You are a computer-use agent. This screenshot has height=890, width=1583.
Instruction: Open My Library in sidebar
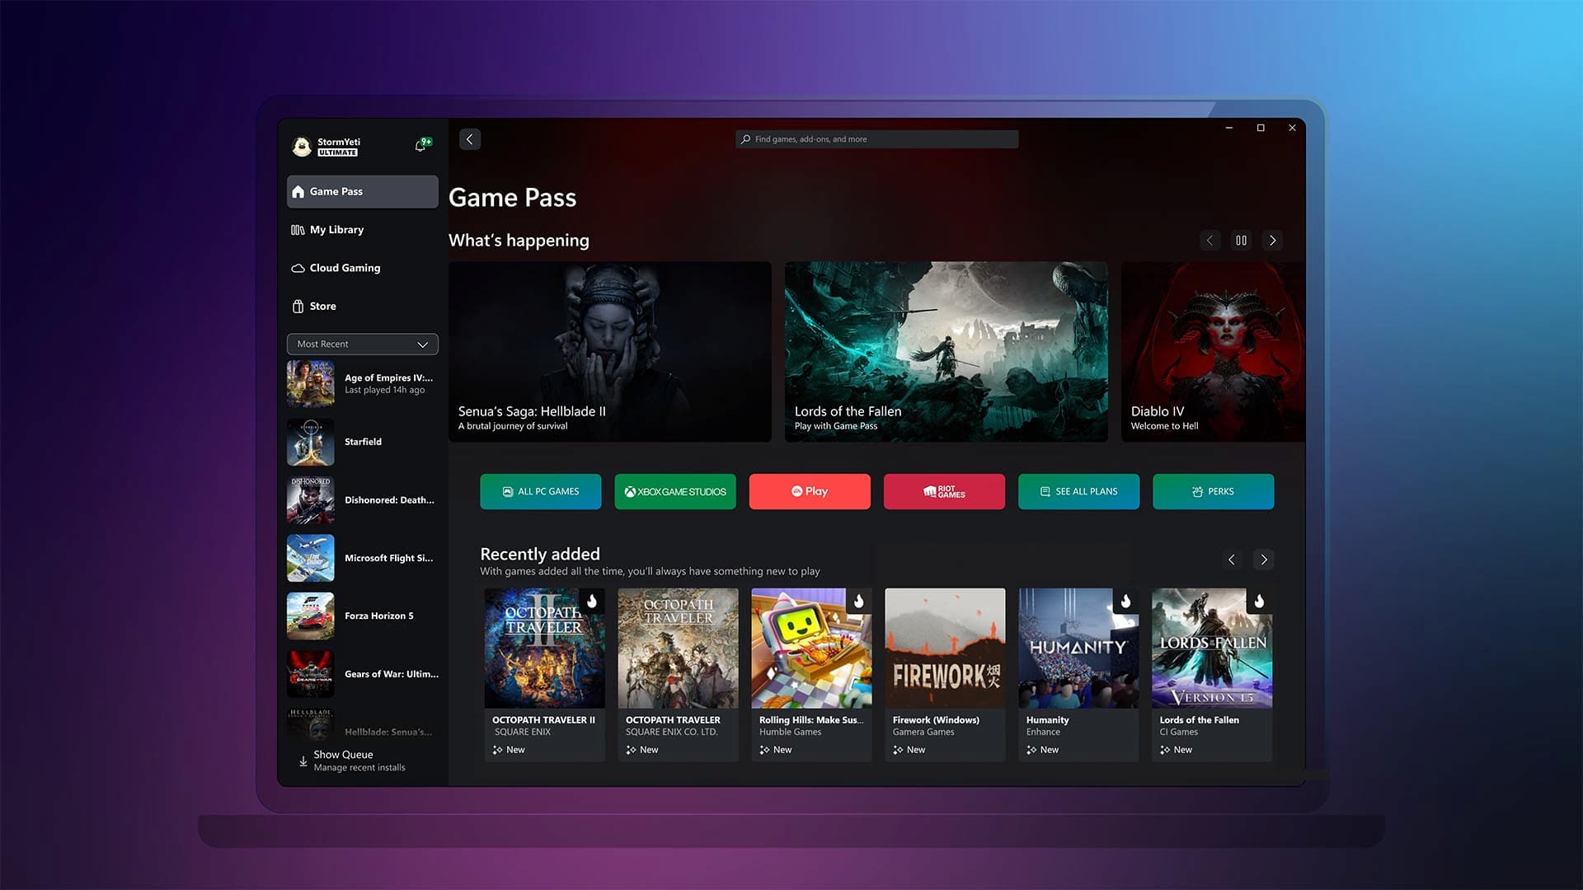click(x=336, y=230)
